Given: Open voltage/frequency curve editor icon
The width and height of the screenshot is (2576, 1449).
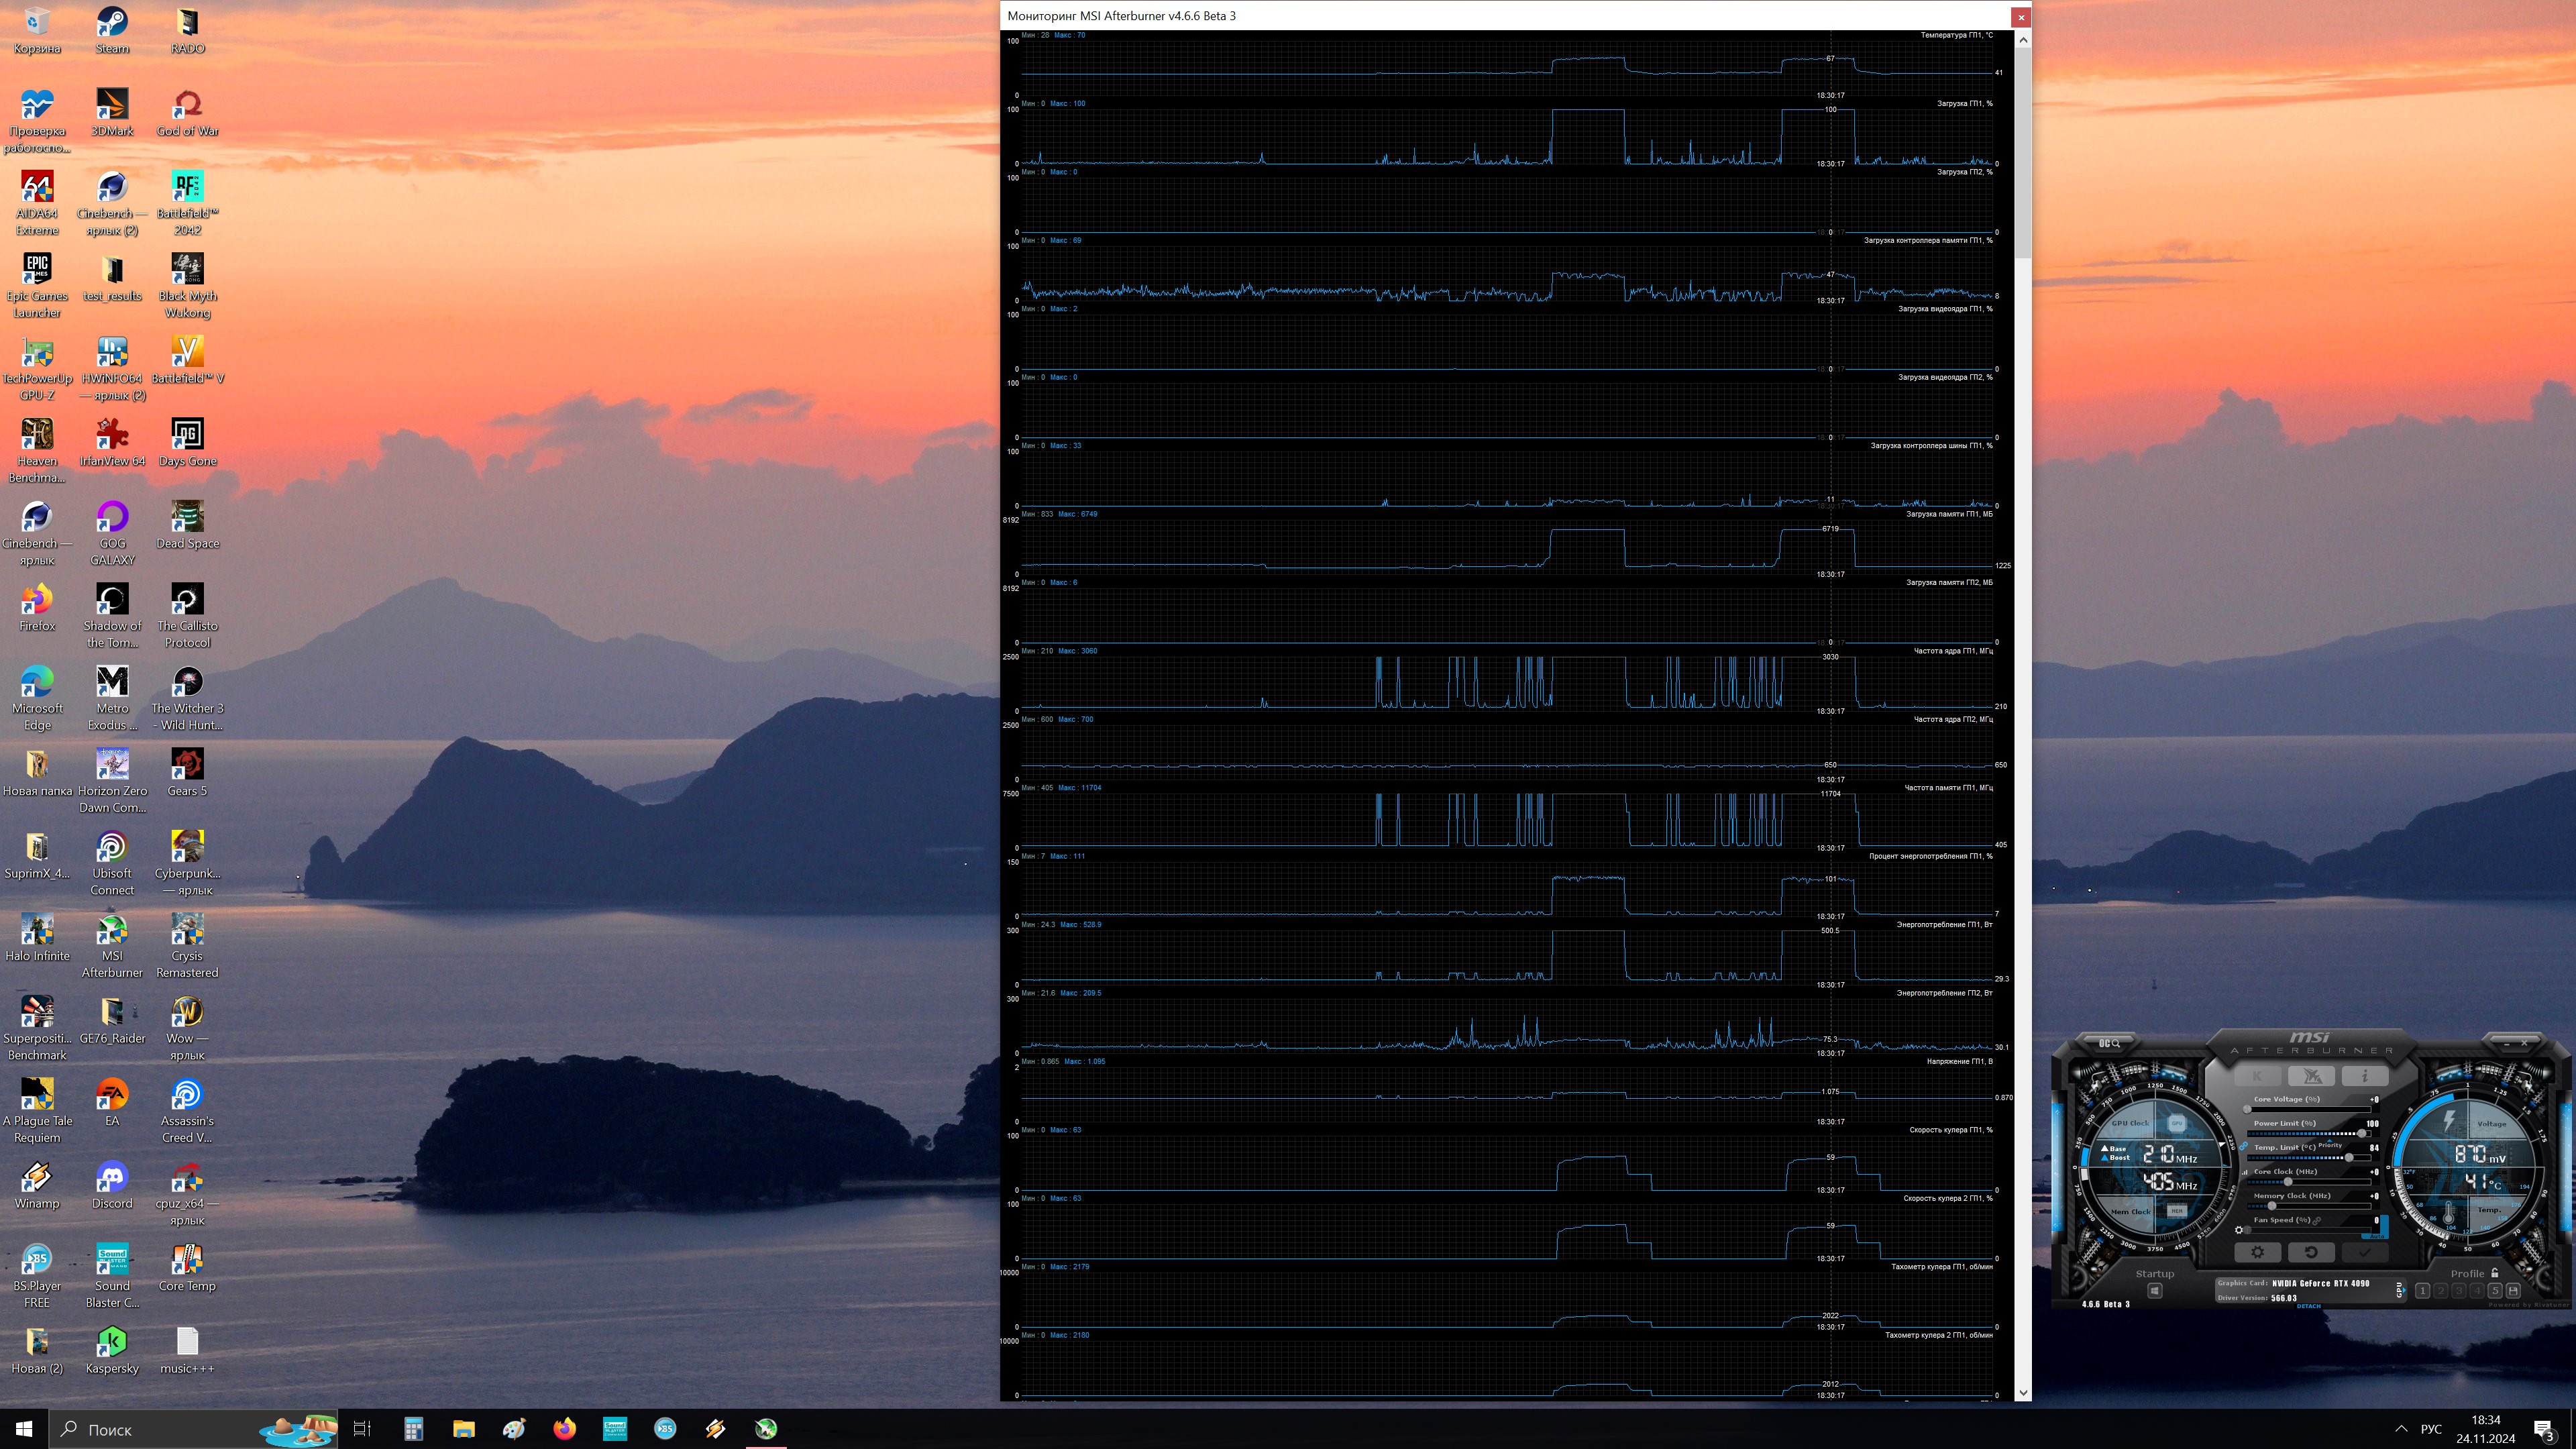Looking at the screenshot, I should (x=2245, y=1172).
